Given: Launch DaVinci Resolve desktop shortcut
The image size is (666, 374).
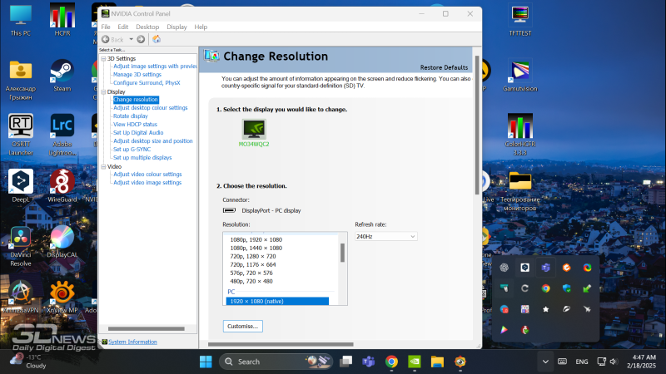Looking at the screenshot, I should (x=21, y=242).
